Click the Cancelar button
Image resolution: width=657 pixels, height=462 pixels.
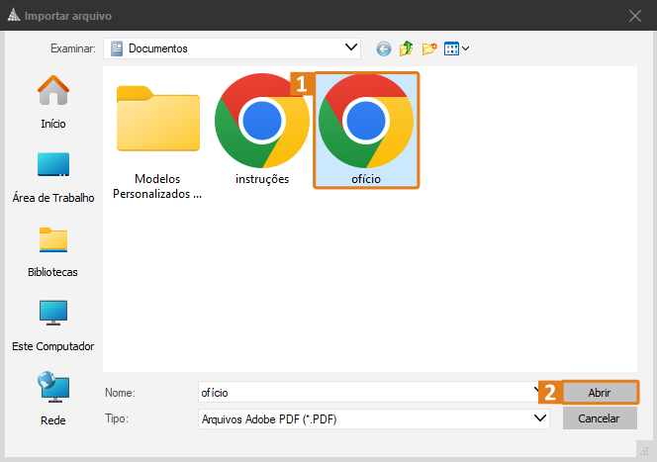pyautogui.click(x=600, y=418)
